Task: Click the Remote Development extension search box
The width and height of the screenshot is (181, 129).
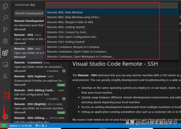Action: click(x=29, y=13)
